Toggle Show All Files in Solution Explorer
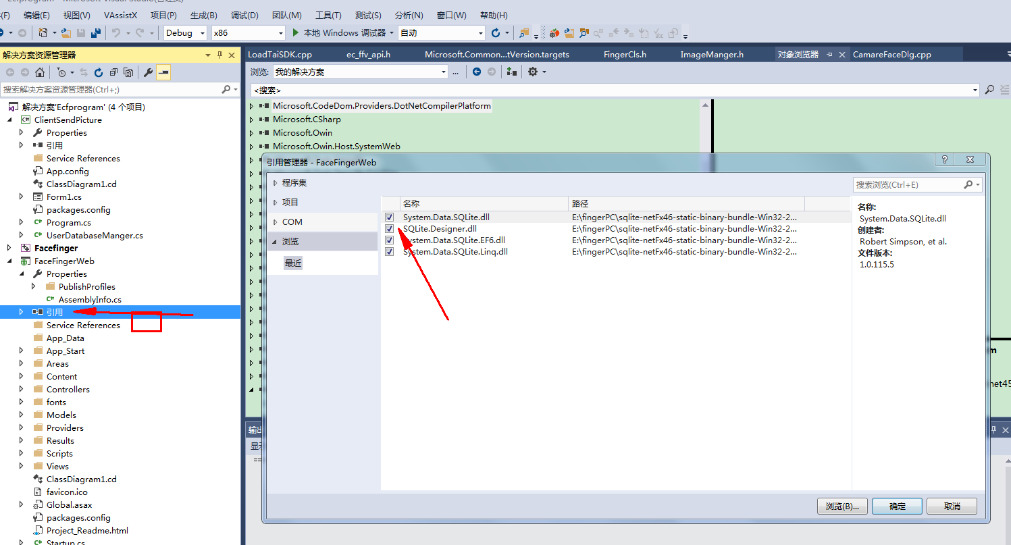This screenshot has width=1011, height=545. (128, 72)
